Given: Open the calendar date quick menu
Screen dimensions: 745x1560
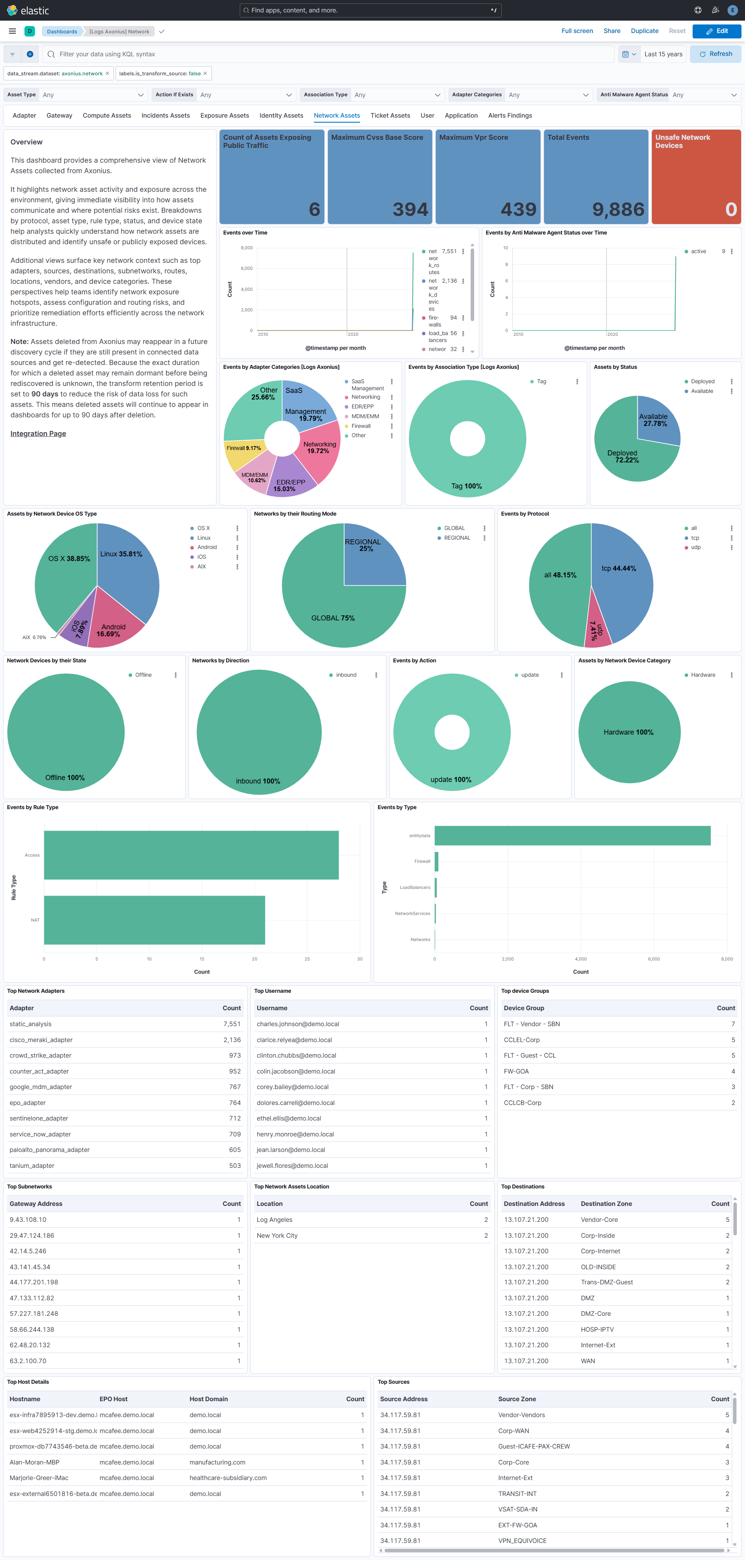Looking at the screenshot, I should [629, 54].
